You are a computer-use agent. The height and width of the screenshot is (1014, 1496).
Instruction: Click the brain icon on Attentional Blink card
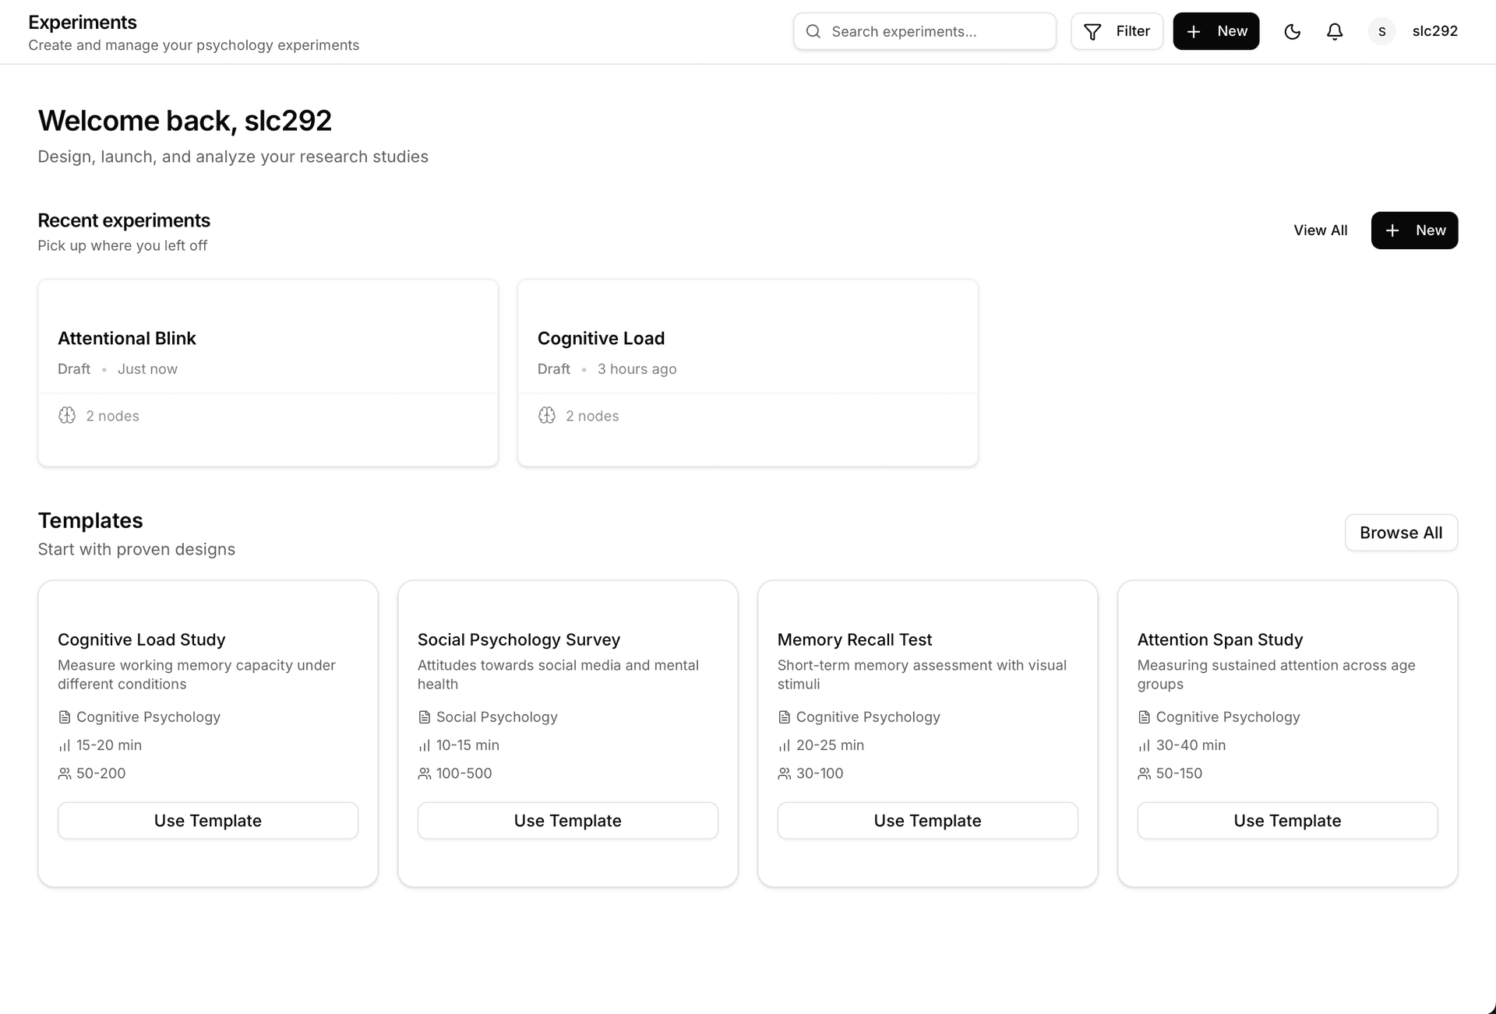pos(66,415)
